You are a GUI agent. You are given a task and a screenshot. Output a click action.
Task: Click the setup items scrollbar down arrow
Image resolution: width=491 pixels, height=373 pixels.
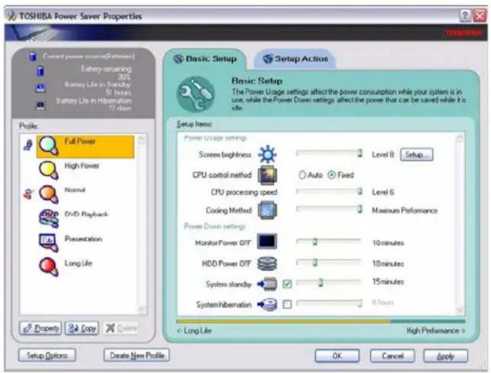point(460,310)
